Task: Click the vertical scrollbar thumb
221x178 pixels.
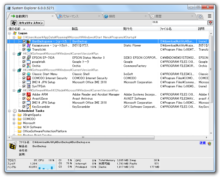Action: [x=211, y=69]
